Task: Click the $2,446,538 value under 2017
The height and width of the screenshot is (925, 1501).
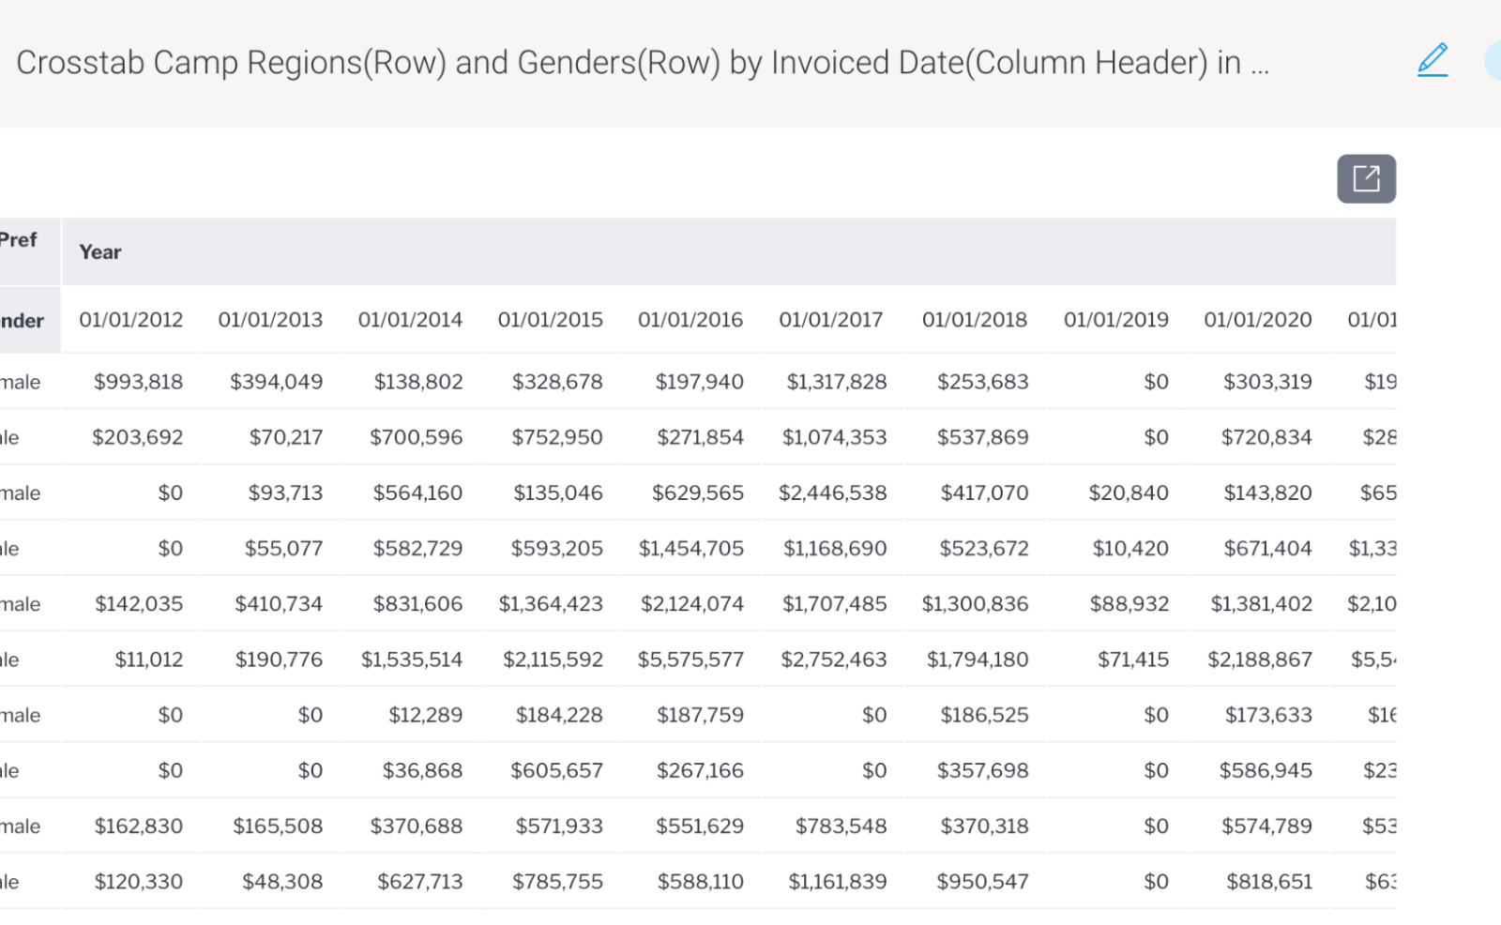Action: (832, 493)
